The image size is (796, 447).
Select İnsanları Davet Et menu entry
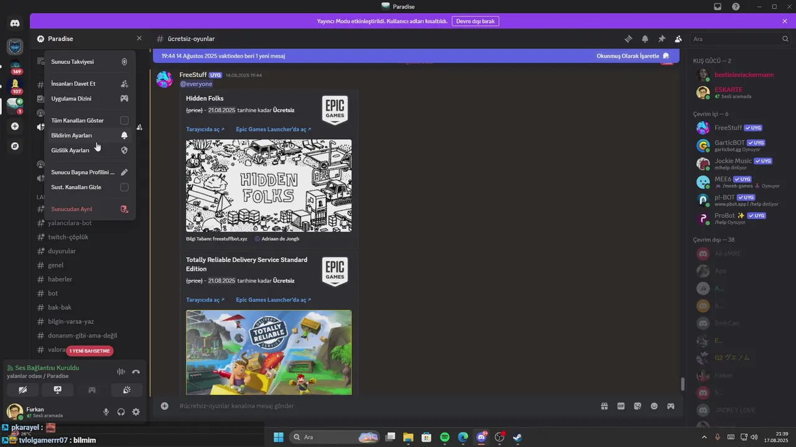[x=90, y=84]
